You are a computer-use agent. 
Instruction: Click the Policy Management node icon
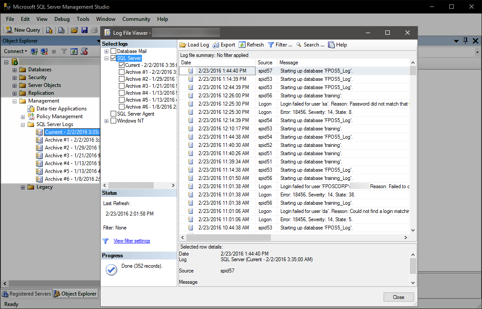tap(31, 116)
